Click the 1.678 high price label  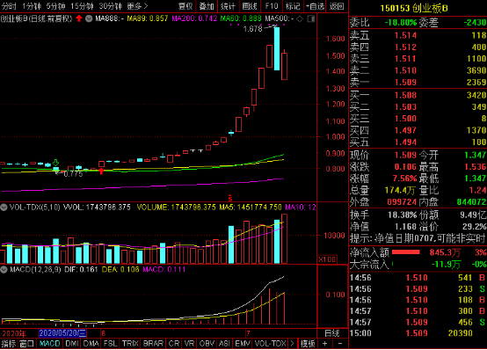coord(253,29)
